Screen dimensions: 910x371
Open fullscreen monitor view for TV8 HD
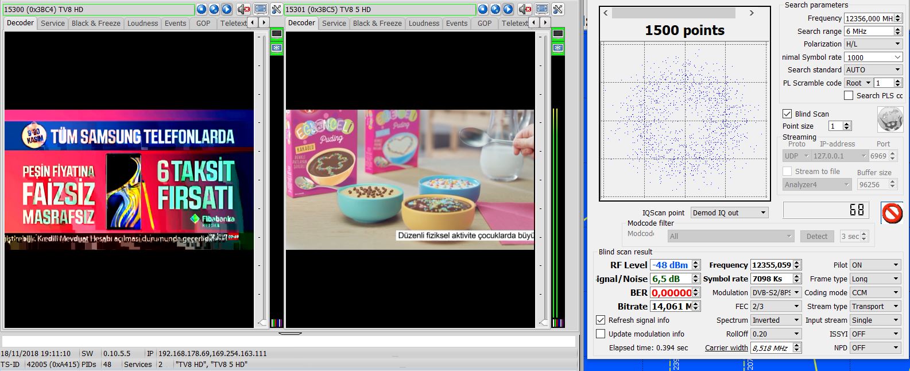pyautogui.click(x=261, y=9)
